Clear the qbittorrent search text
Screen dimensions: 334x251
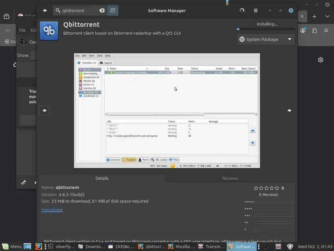pyautogui.click(x=102, y=10)
